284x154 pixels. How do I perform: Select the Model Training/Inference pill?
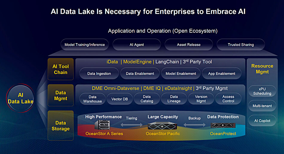(x=85, y=45)
